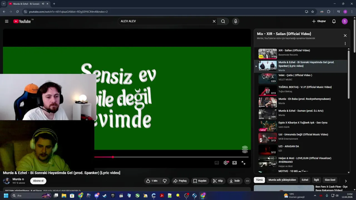This screenshot has width=356, height=200.
Task: Share the video via Paylaş
Action: click(x=180, y=181)
